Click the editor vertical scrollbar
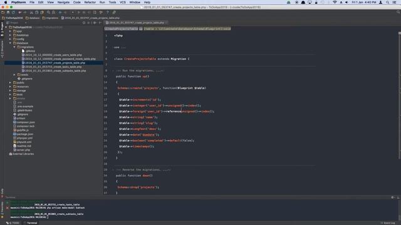 [x=400, y=96]
